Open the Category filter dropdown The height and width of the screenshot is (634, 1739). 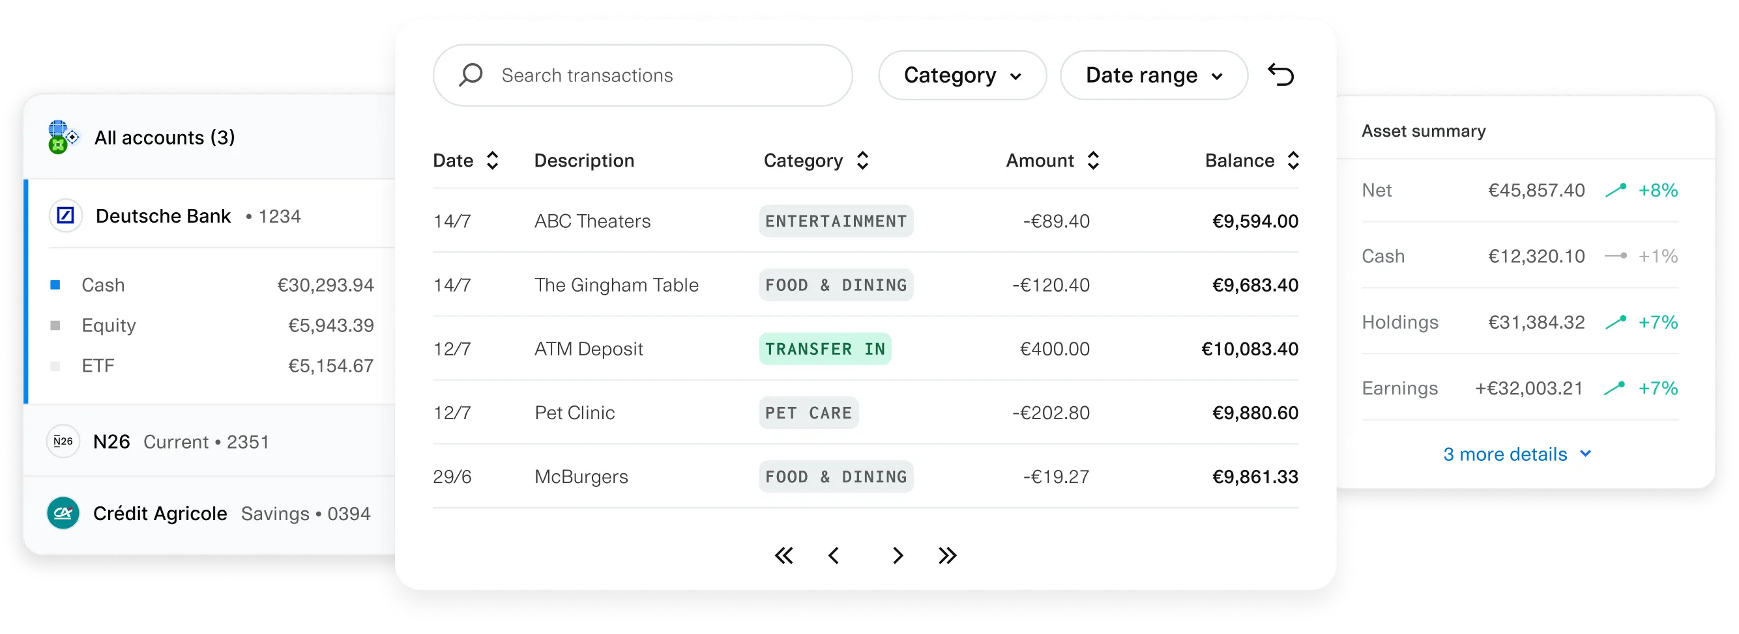click(x=962, y=75)
